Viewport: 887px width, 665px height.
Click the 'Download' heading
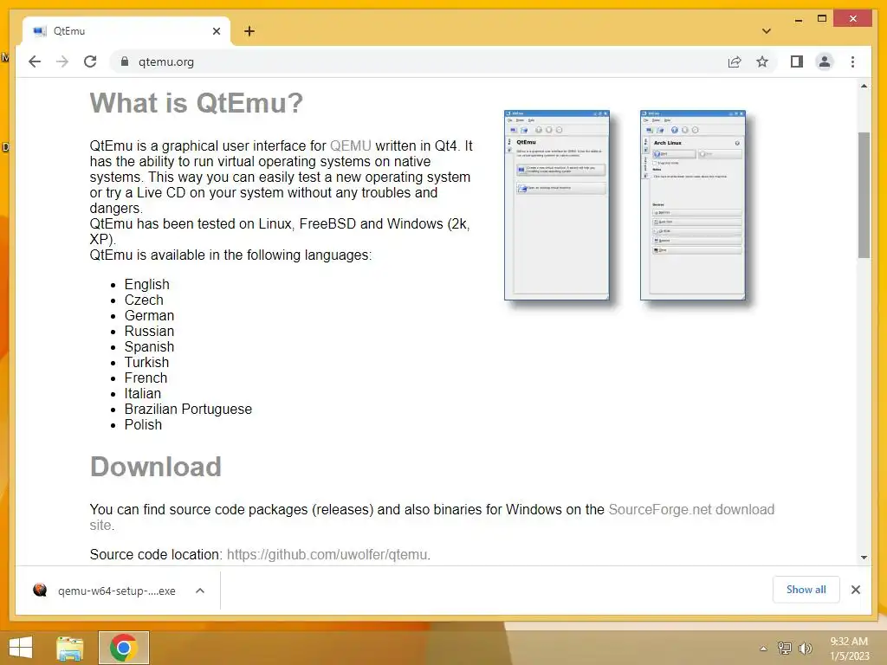[x=156, y=467]
